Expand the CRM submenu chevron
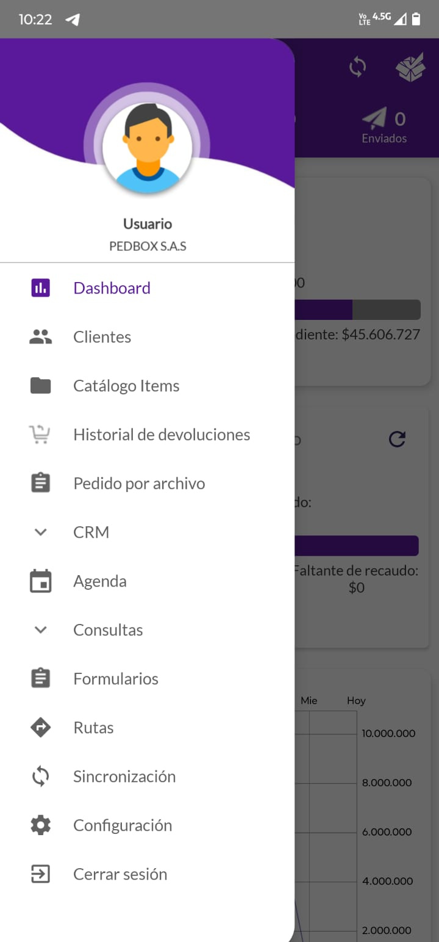Screen dimensions: 439x942 coord(41,532)
